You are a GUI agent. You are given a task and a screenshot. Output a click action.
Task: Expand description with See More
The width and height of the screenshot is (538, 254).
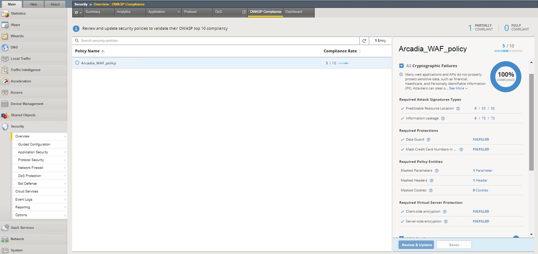pyautogui.click(x=458, y=88)
